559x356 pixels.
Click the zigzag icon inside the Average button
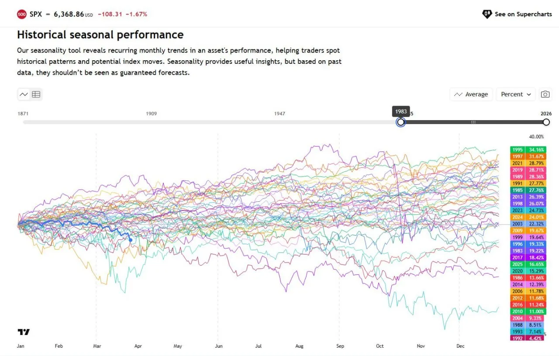[458, 94]
